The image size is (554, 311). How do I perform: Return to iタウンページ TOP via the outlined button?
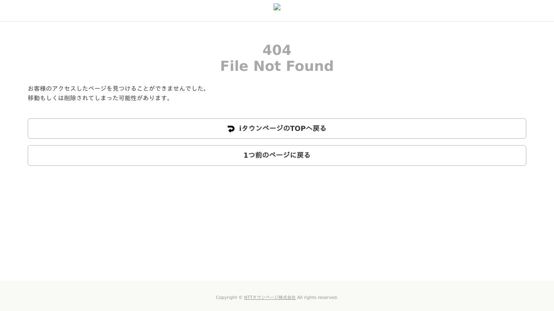277,128
